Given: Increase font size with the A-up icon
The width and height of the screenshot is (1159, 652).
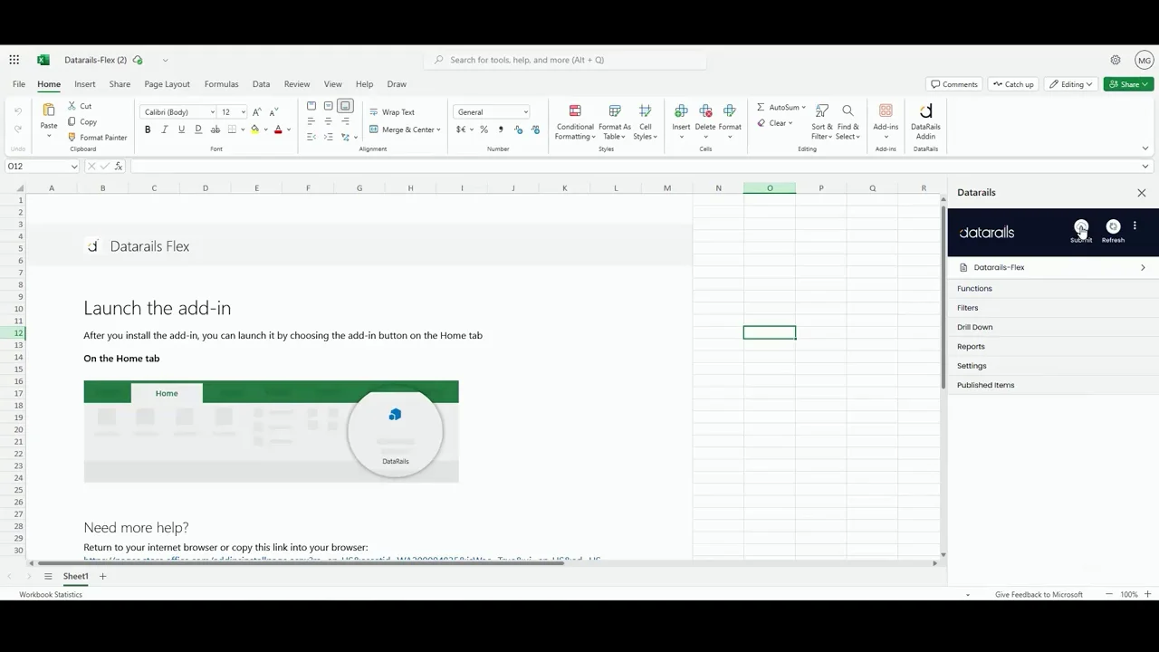Looking at the screenshot, I should pyautogui.click(x=257, y=112).
